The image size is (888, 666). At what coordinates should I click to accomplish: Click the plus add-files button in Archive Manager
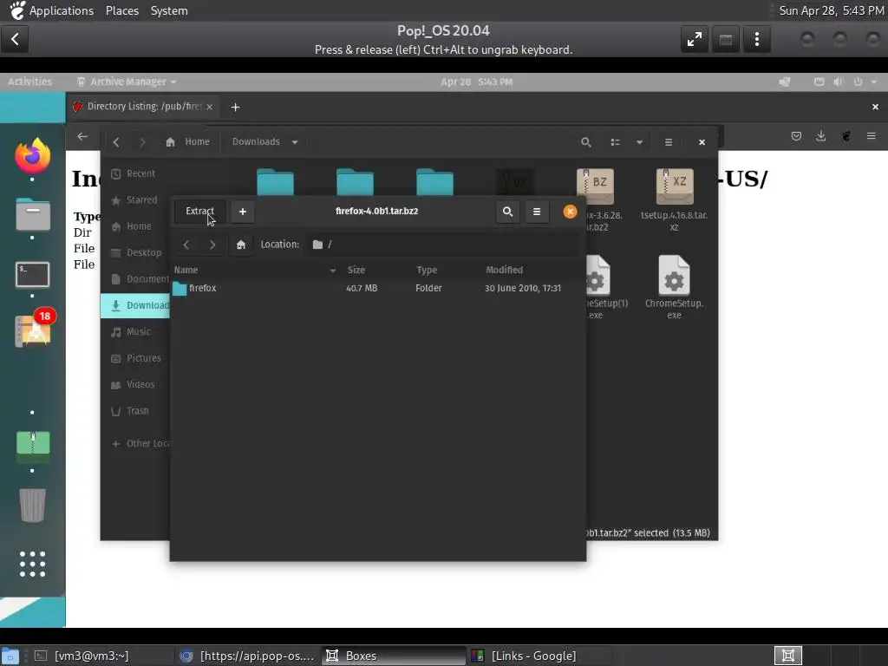coord(243,212)
